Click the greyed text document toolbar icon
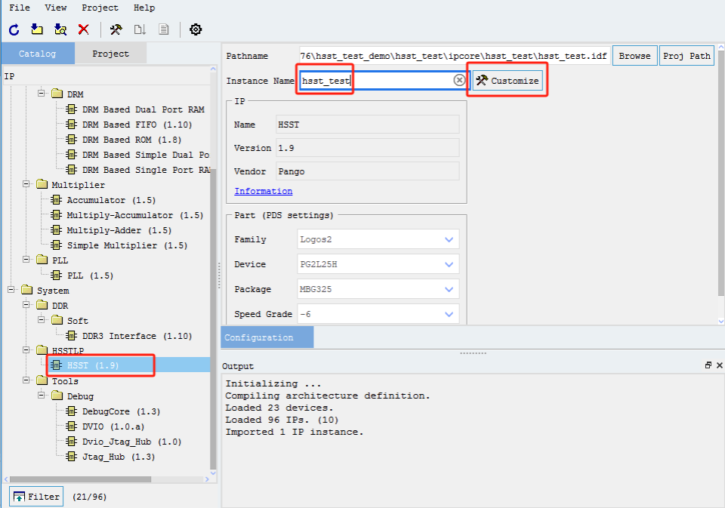The width and height of the screenshot is (725, 508). [x=164, y=29]
